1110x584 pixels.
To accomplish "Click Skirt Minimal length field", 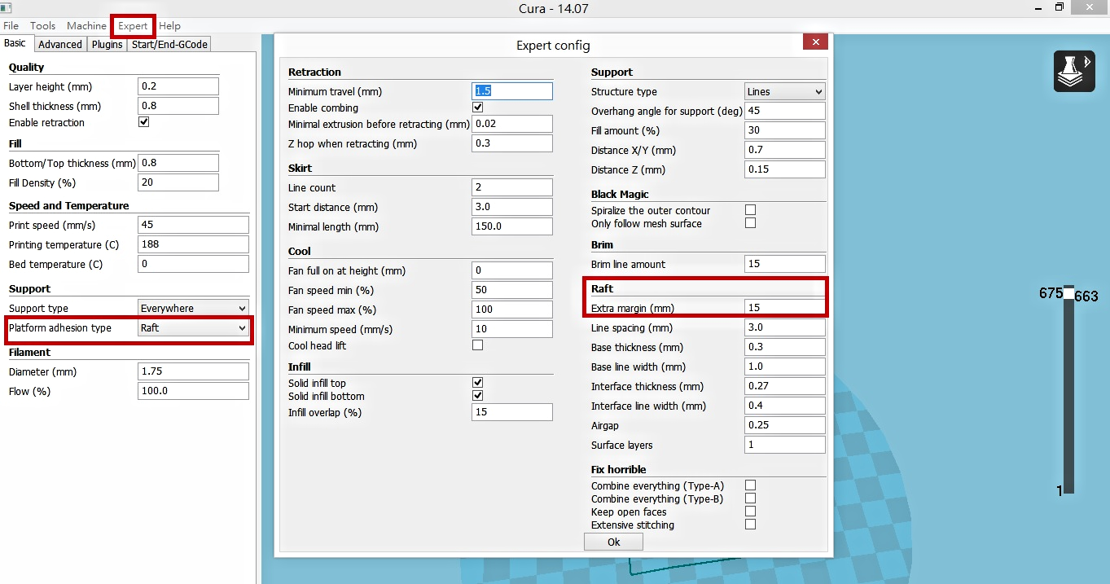I will pyautogui.click(x=512, y=226).
